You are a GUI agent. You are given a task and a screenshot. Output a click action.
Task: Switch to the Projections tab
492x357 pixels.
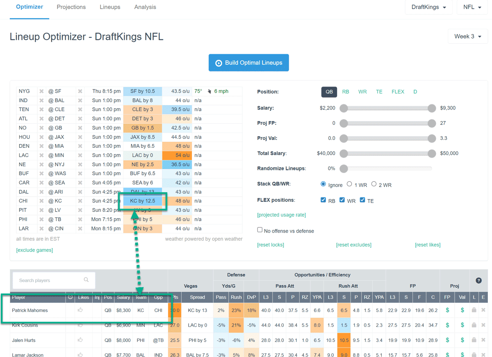pyautogui.click(x=71, y=7)
